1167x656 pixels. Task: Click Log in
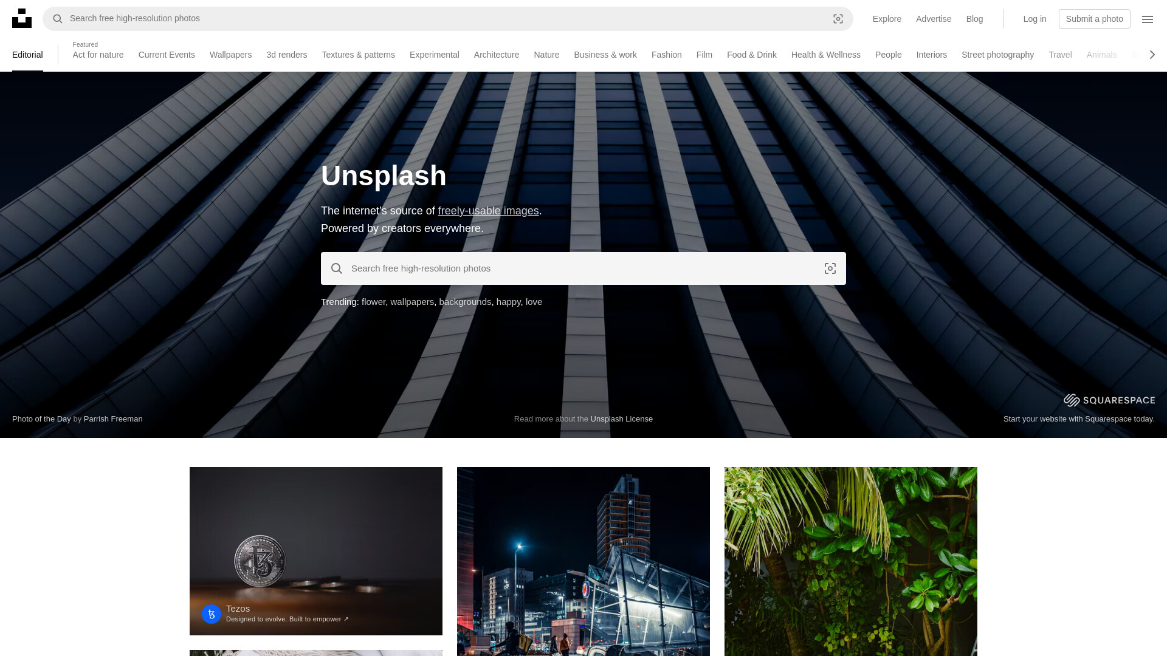tap(1034, 19)
